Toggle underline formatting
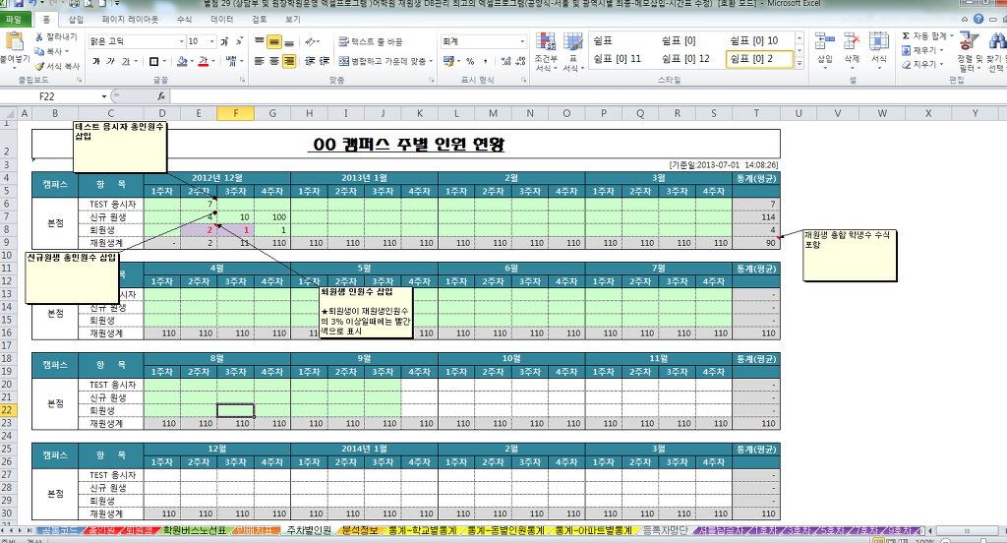This screenshot has height=543, width=1007. (x=126, y=61)
